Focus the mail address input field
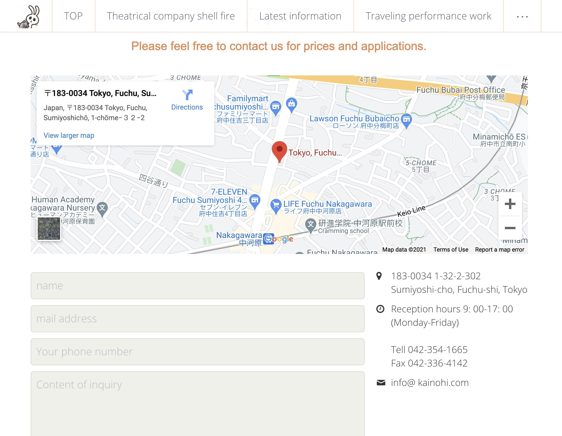The width and height of the screenshot is (562, 436). pyautogui.click(x=197, y=319)
